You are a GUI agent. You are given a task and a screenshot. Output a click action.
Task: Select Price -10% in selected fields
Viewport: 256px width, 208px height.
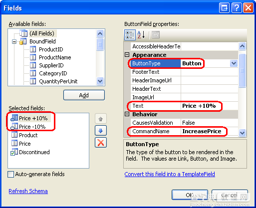32,127
